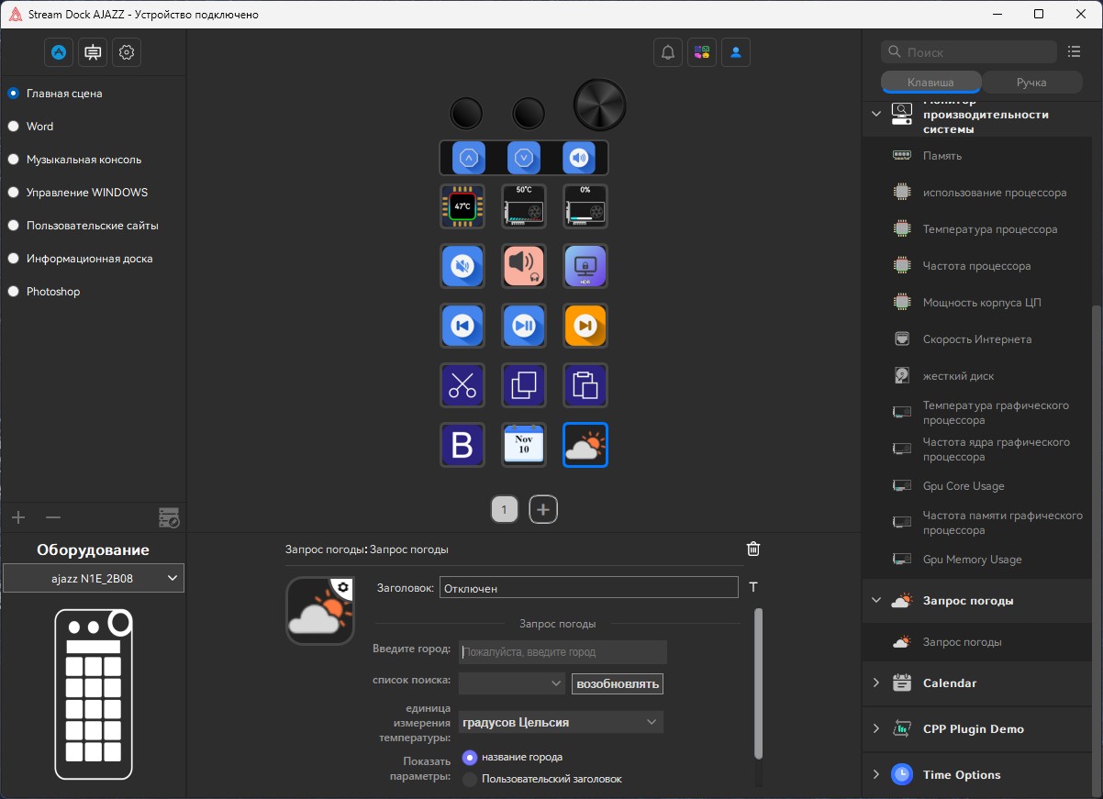Add a new page with plus button
The image size is (1103, 799).
coord(543,509)
